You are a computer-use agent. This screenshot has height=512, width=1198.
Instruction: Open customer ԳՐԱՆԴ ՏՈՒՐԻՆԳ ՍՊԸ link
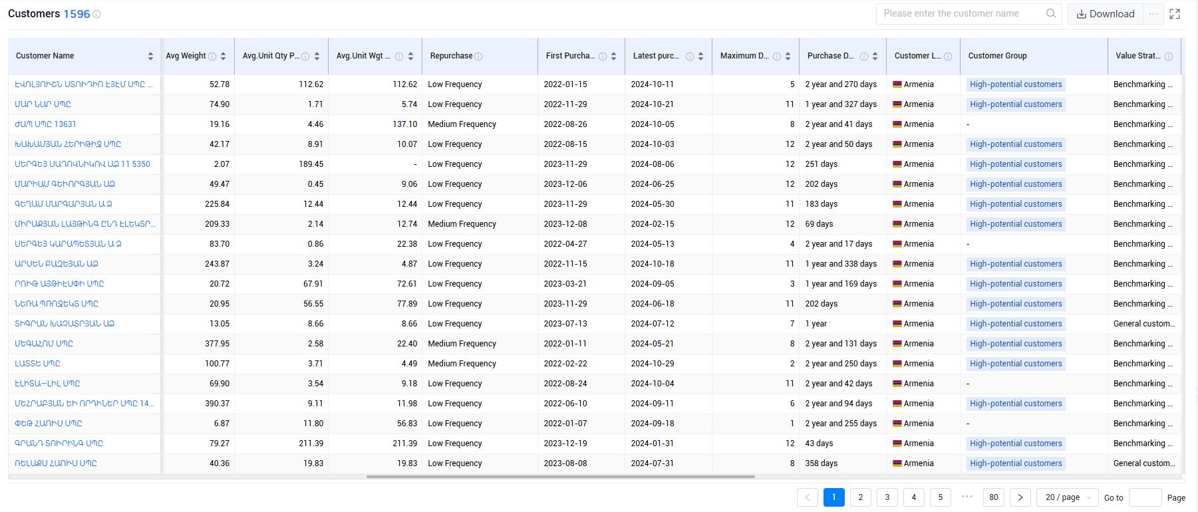click(x=59, y=444)
